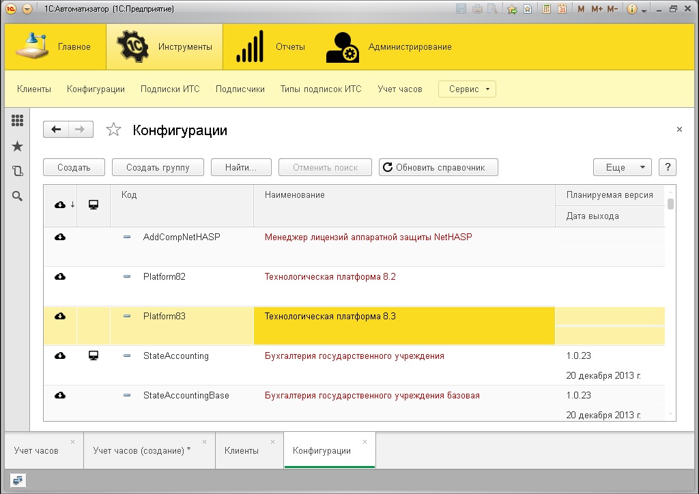Open history using the scroll icon

[x=18, y=171]
